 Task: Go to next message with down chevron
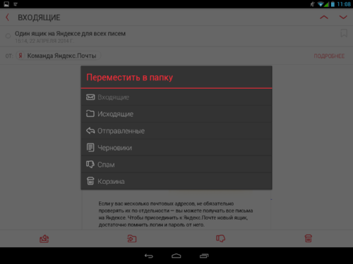(x=343, y=17)
